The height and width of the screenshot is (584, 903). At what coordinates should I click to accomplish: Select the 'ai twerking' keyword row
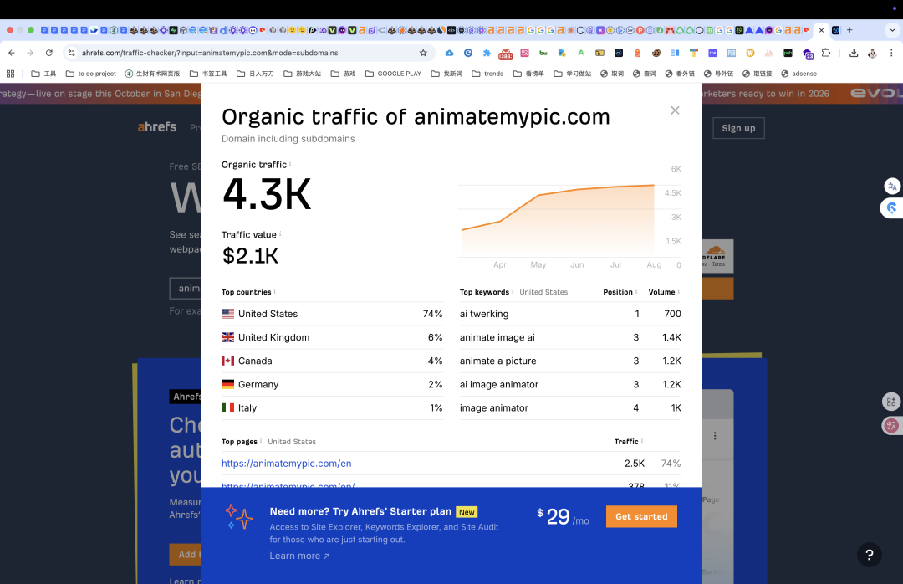[x=570, y=314]
